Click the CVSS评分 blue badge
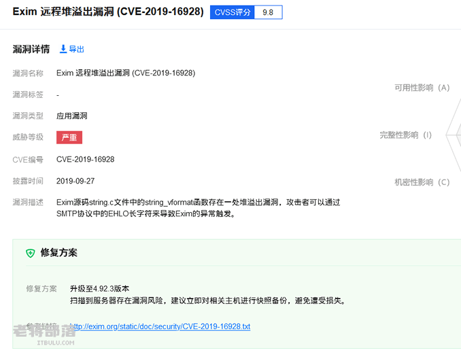 tap(233, 12)
